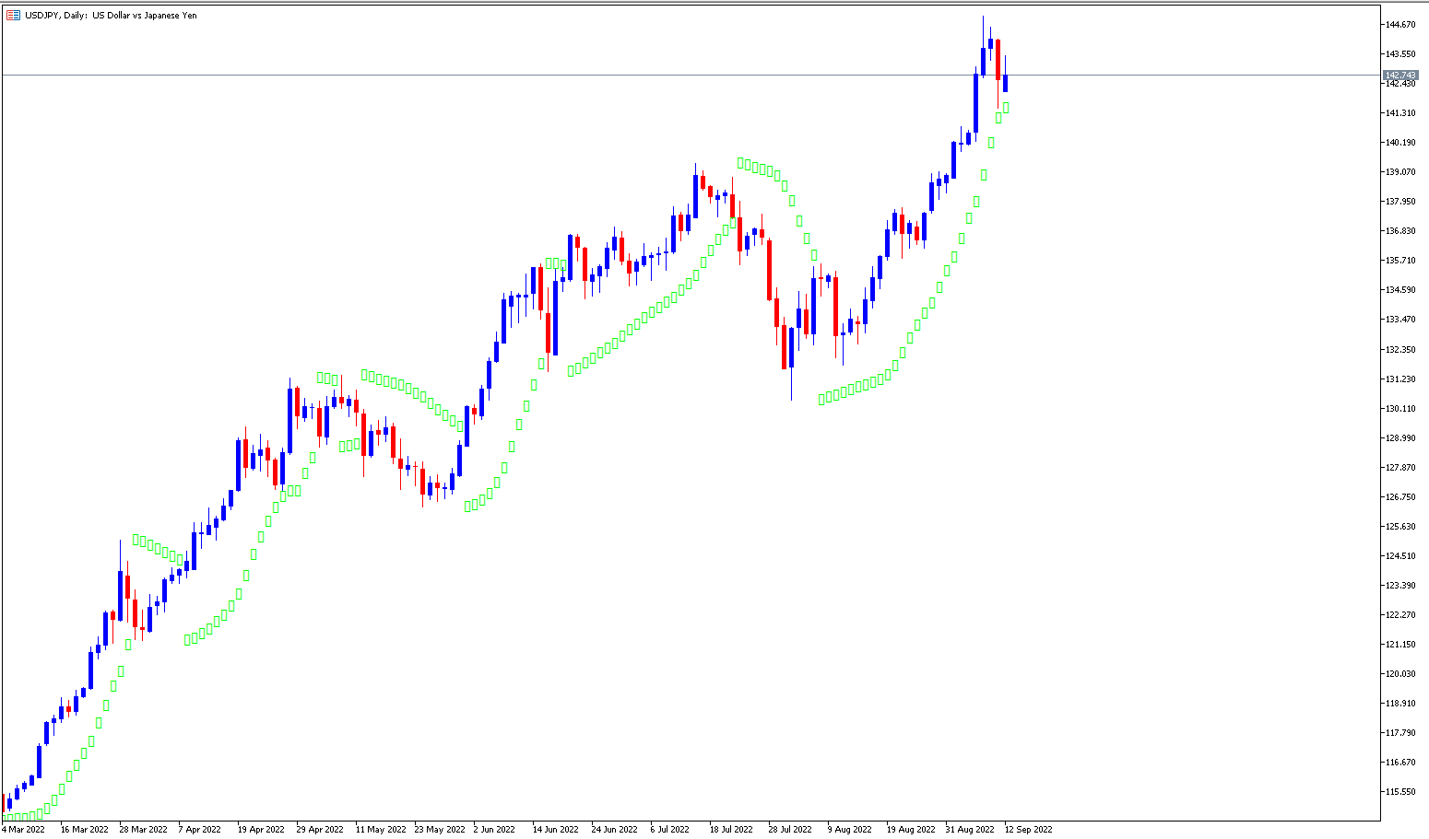
Task: Click the 127.870 price axis label
Action: point(1400,467)
